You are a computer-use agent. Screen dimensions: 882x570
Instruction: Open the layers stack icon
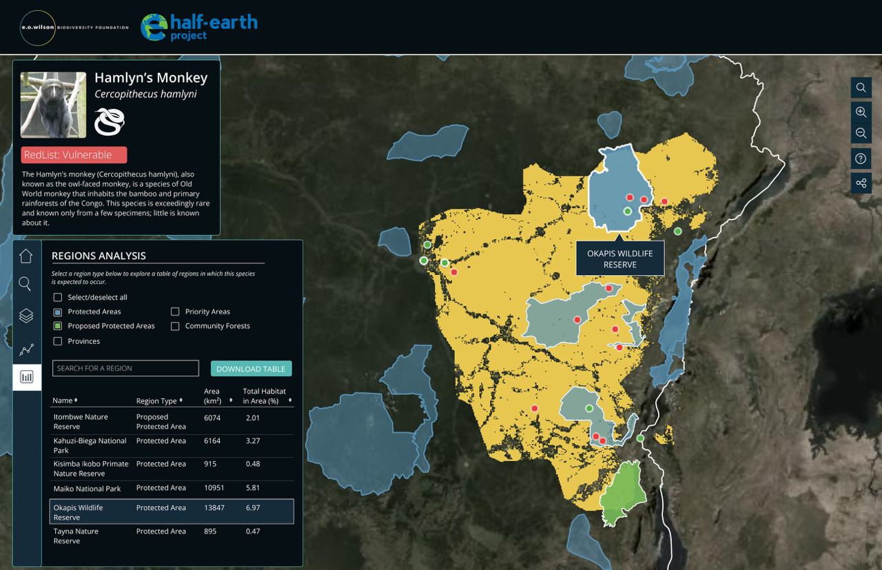pos(25,316)
